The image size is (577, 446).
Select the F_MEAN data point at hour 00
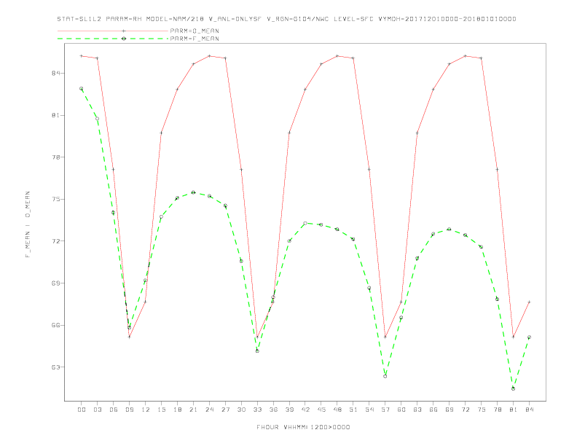tap(82, 89)
